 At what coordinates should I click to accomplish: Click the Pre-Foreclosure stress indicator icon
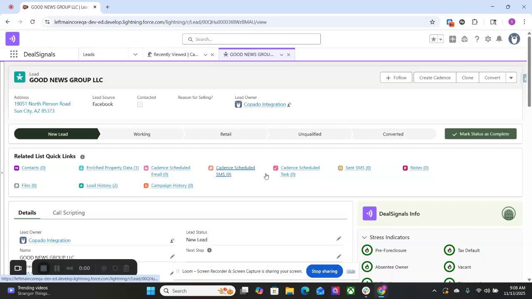pos(367,250)
